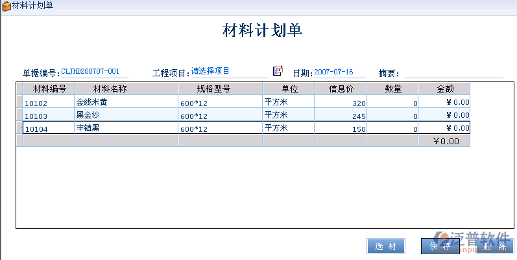
Task: Click the briefcase icon in title bar
Action: pyautogui.click(x=6, y=6)
